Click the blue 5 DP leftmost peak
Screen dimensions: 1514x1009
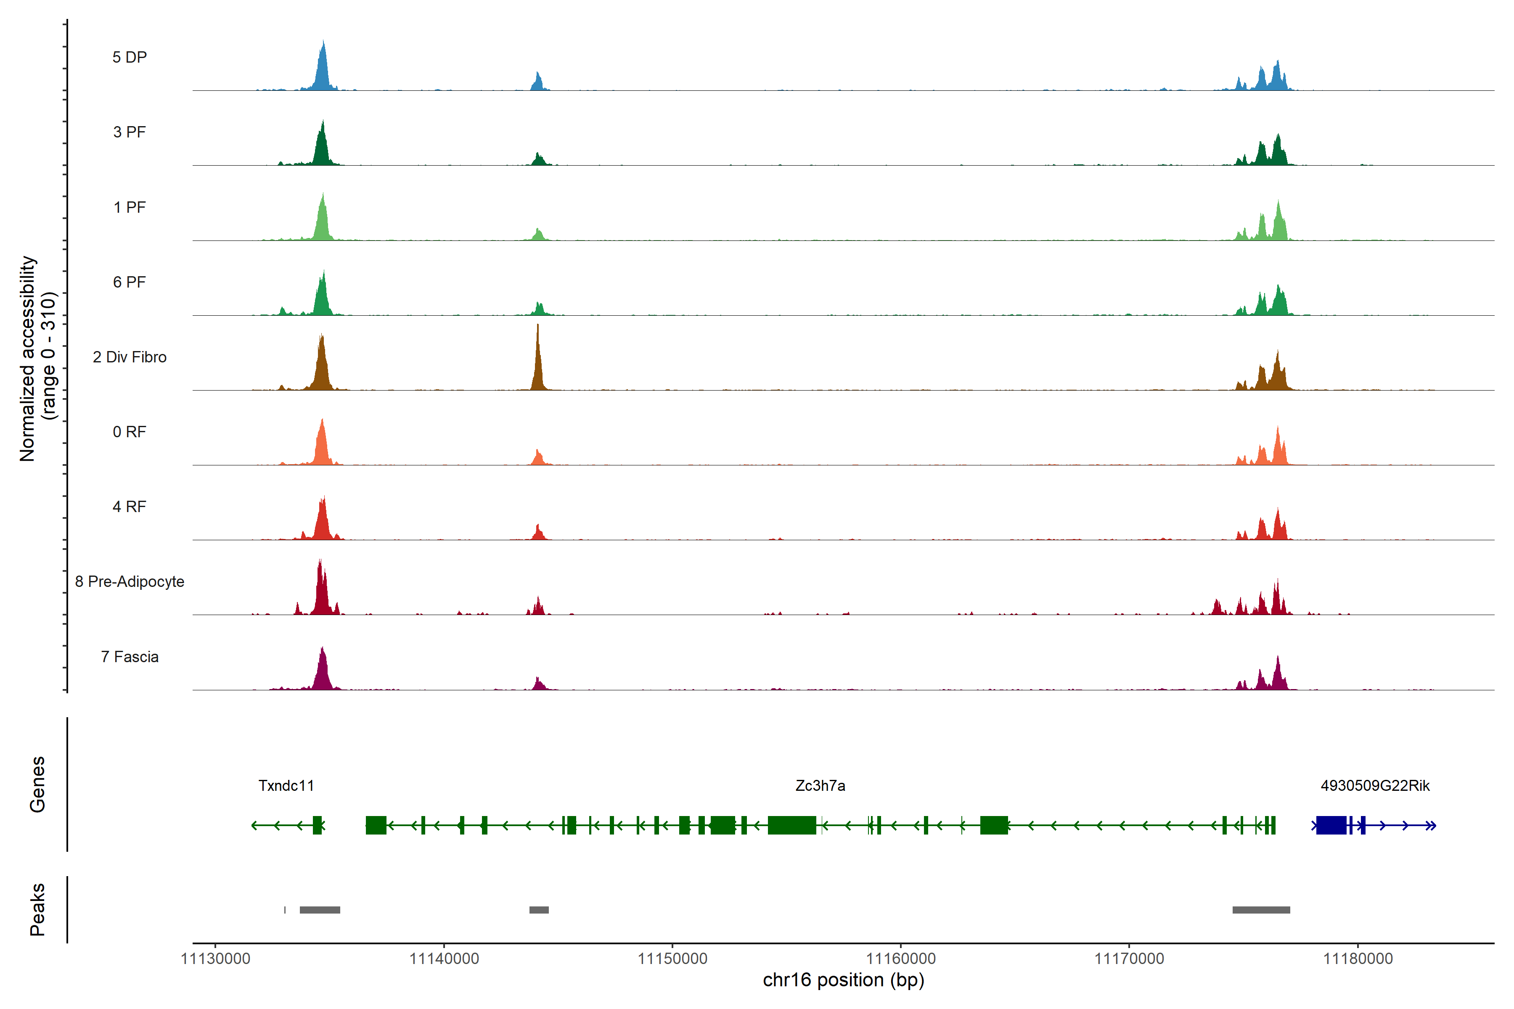pyautogui.click(x=323, y=71)
